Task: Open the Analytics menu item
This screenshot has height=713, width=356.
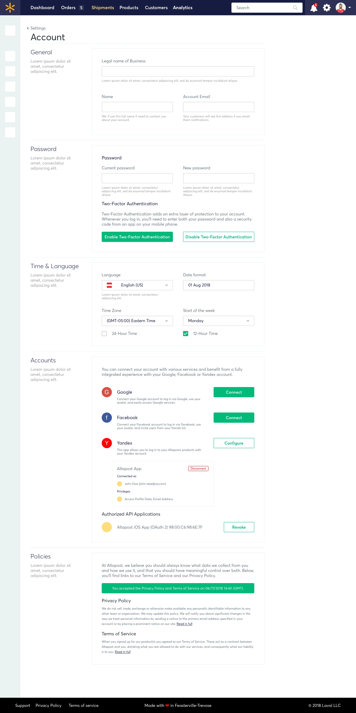Action: point(182,8)
